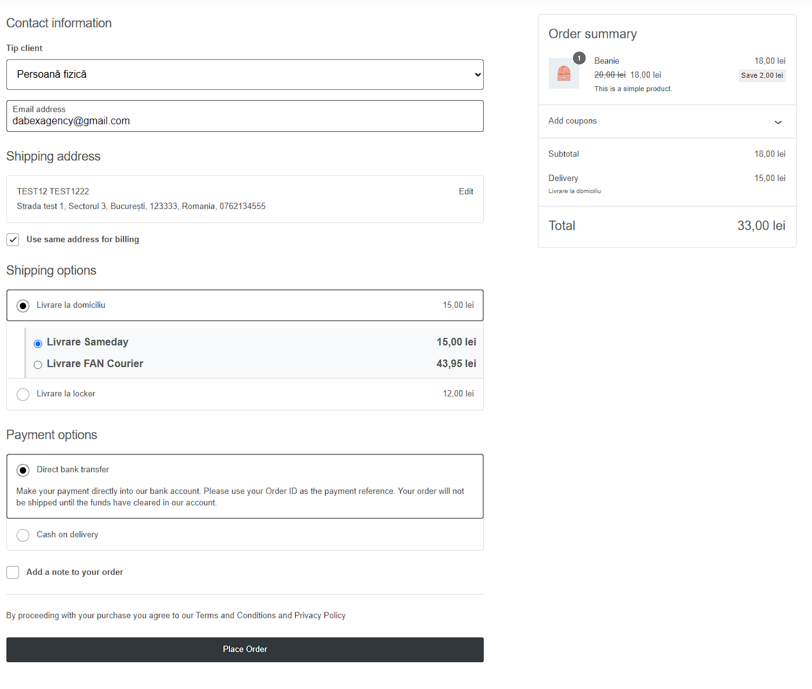The width and height of the screenshot is (812, 689).
Task: Choose Livrare Sameday radio option
Action: 38,344
